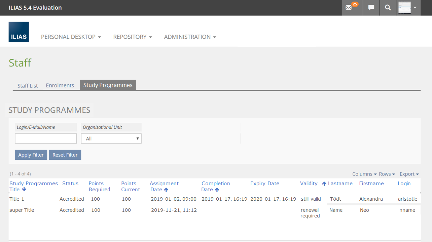Click the Login/E-Mail/Name input field
The height and width of the screenshot is (242, 432).
coord(46,138)
